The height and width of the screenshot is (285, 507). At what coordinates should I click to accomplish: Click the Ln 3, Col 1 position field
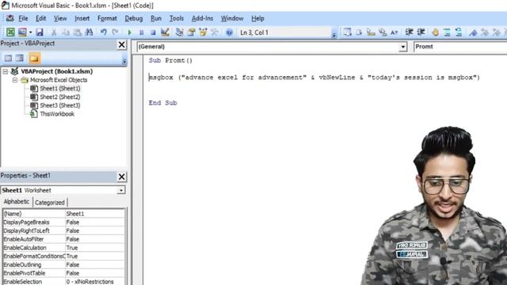point(284,32)
